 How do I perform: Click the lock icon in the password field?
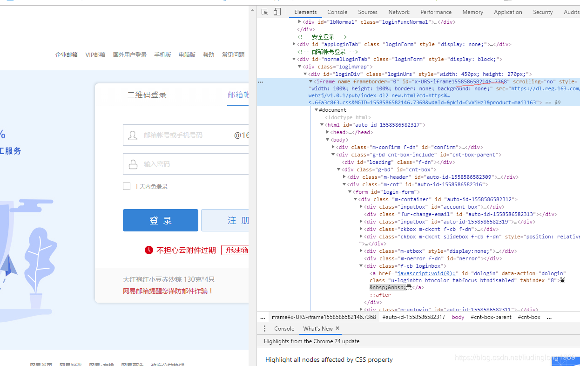coord(133,164)
